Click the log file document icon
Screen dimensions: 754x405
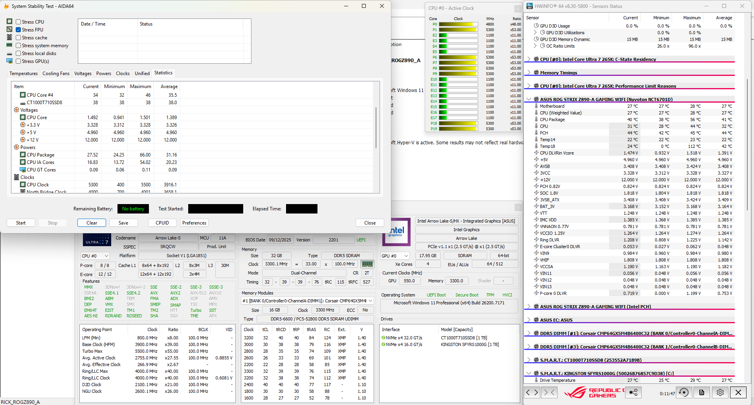point(702,392)
